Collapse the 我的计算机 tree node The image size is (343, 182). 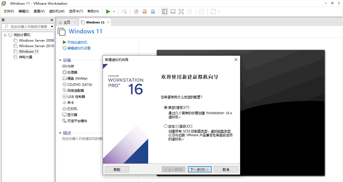pos(5,35)
